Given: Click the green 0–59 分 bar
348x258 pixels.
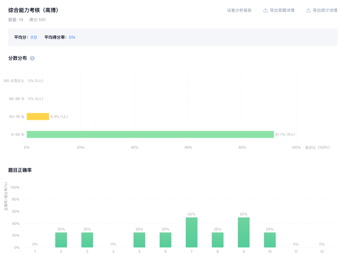Looking at the screenshot, I should 150,135.
